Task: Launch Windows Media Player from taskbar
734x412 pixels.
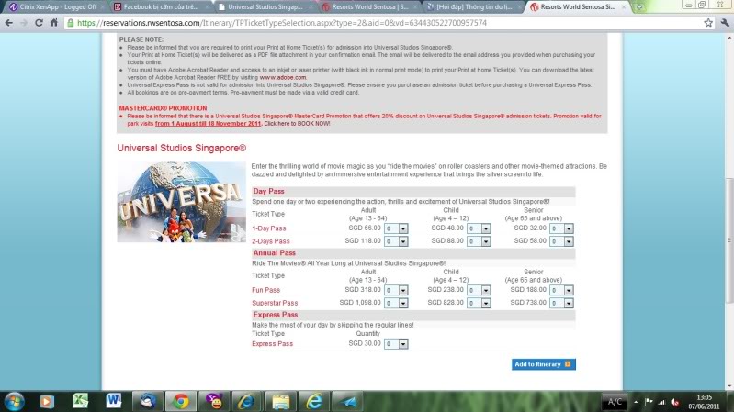Action: (47, 401)
